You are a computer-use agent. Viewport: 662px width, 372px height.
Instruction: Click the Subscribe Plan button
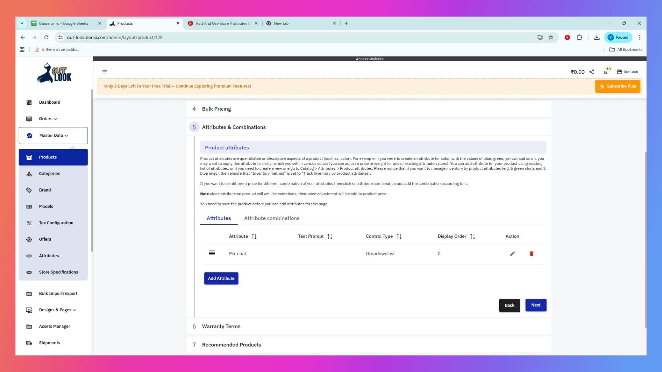pos(618,86)
